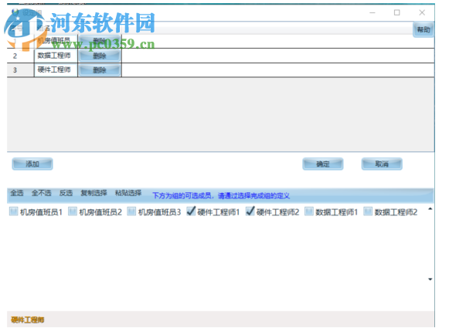The width and height of the screenshot is (466, 335).
Task: Delete the 数据工程师 group row
Action: tap(100, 56)
